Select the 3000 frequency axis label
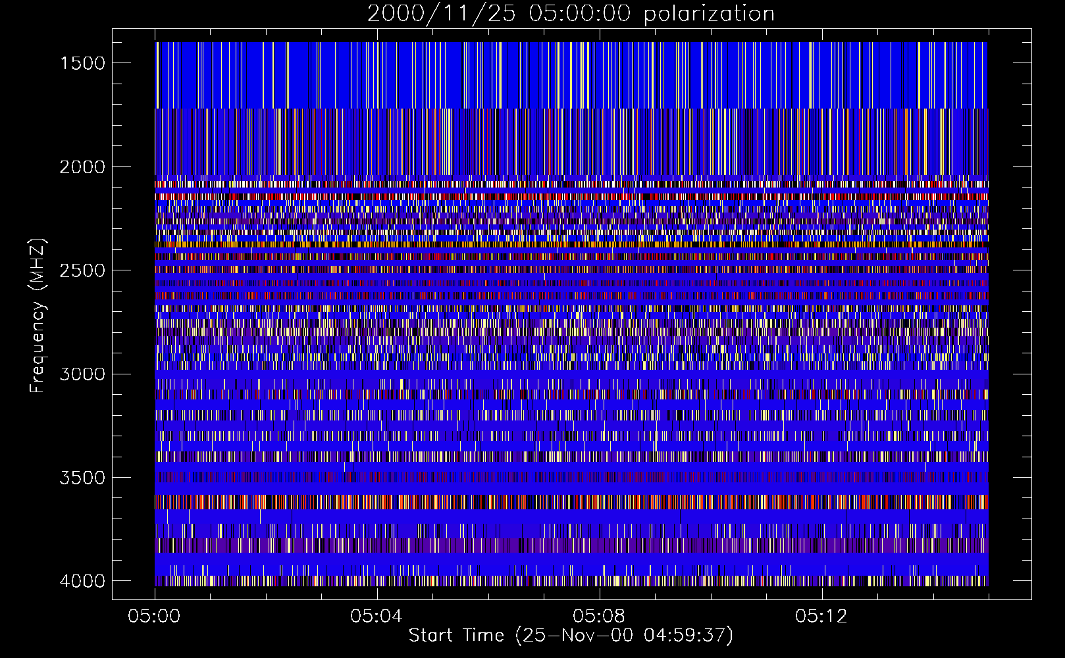 click(82, 374)
